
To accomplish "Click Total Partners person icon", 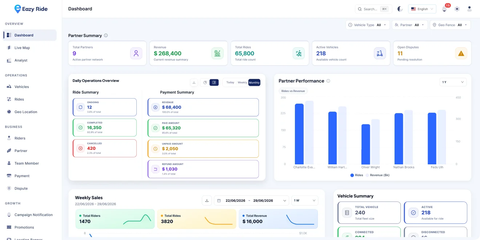I will (136, 53).
